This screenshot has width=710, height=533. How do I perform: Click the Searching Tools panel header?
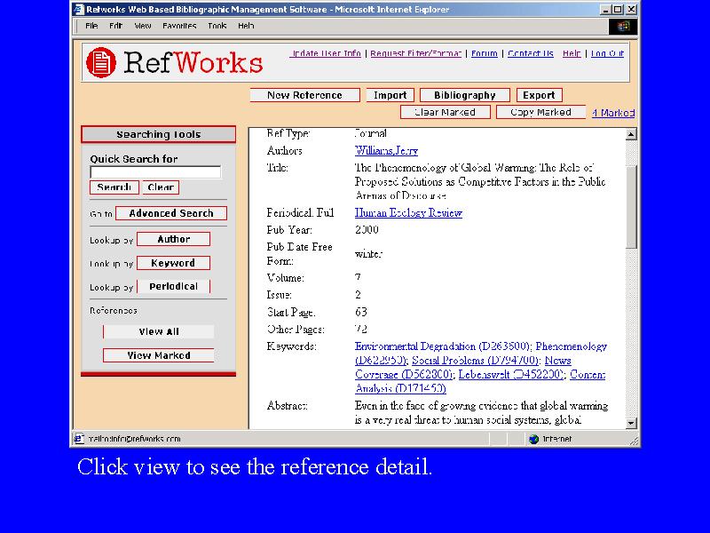click(159, 134)
